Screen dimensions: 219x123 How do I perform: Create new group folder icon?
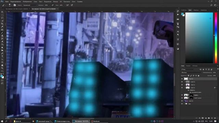(209, 118)
